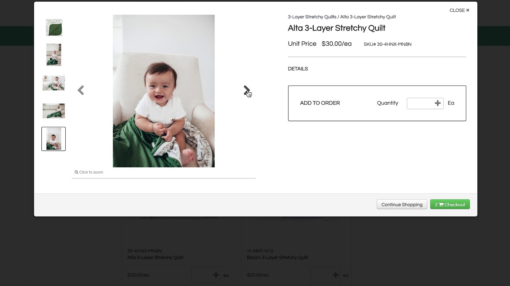Select the first thumbnail of green folded quilt

point(54,27)
